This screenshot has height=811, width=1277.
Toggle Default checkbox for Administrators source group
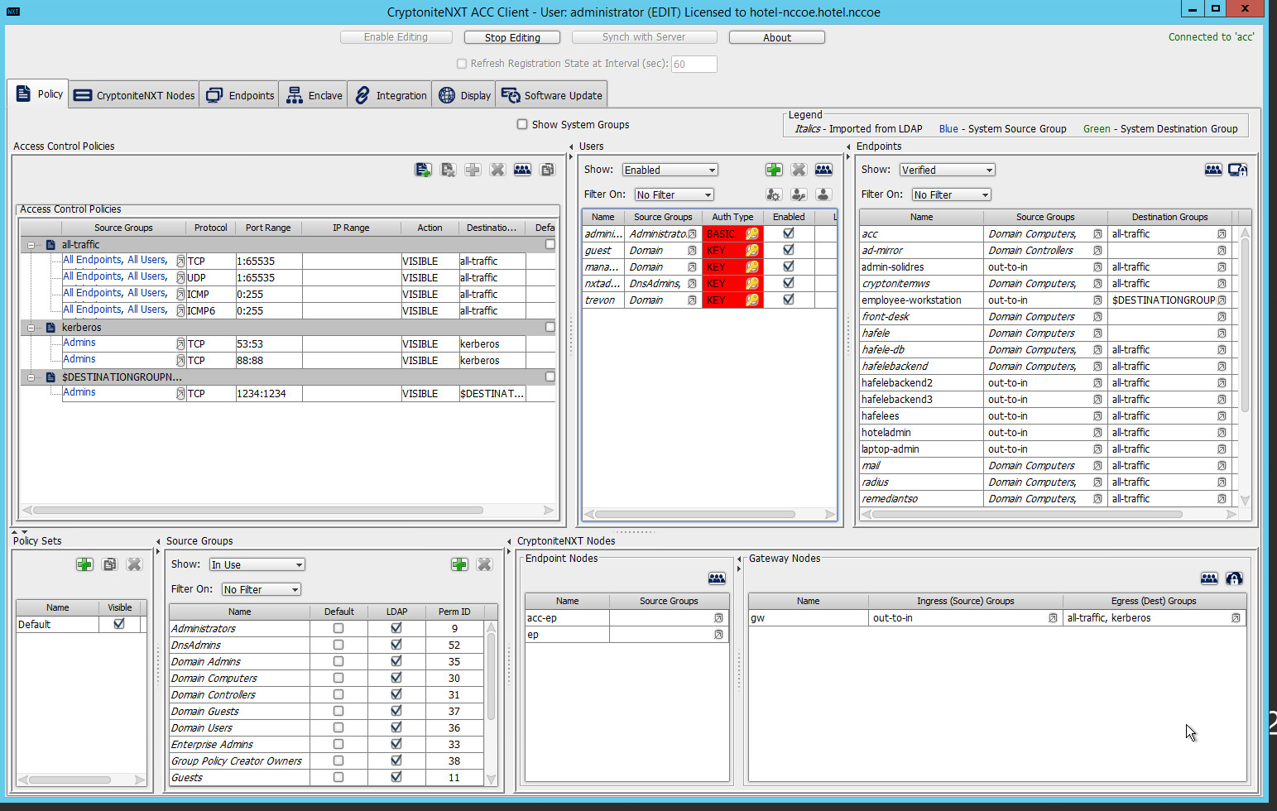coord(338,628)
